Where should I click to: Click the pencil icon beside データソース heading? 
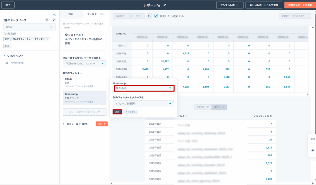click(53, 20)
